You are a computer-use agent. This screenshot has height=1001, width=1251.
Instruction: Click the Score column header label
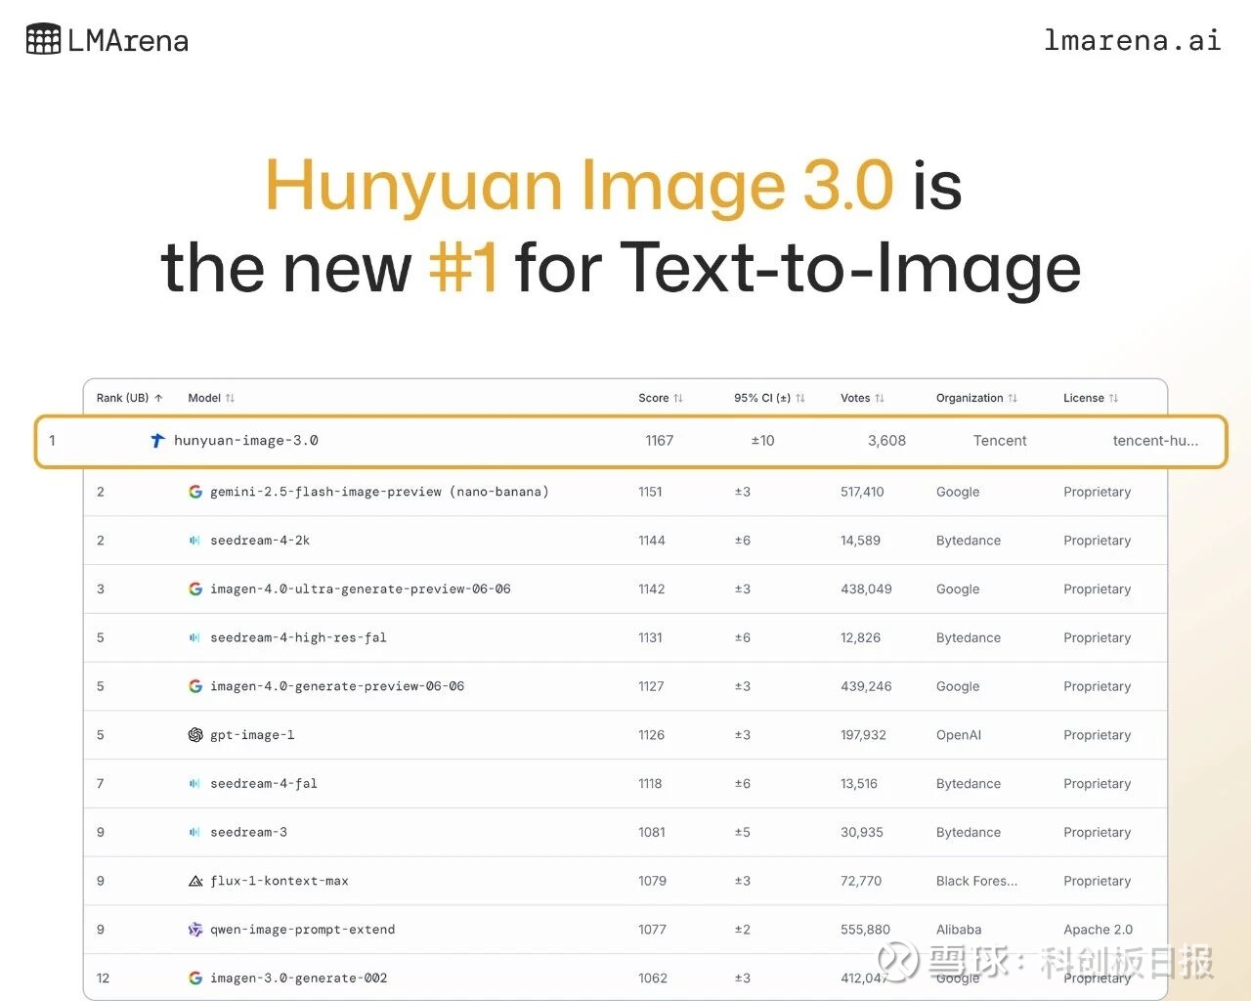click(x=654, y=398)
